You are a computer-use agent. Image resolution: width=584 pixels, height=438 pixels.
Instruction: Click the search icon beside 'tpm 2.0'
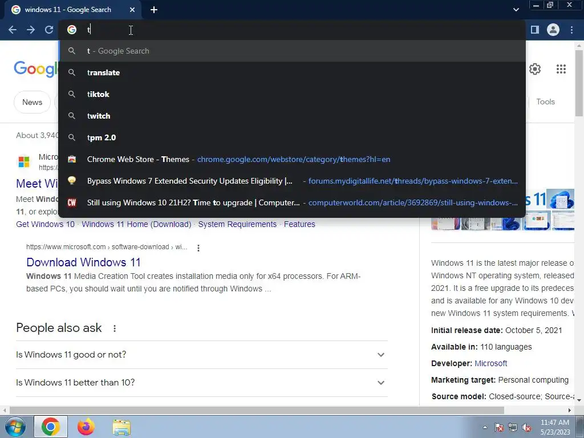tap(72, 137)
